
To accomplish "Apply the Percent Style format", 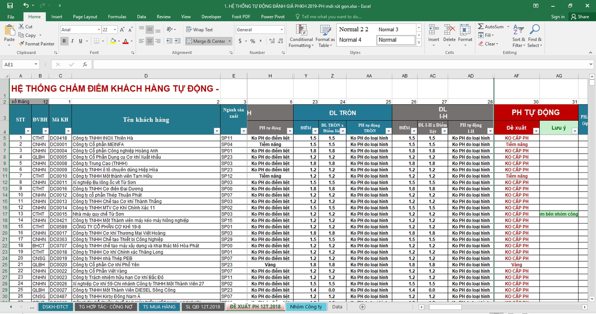I will pyautogui.click(x=253, y=41).
